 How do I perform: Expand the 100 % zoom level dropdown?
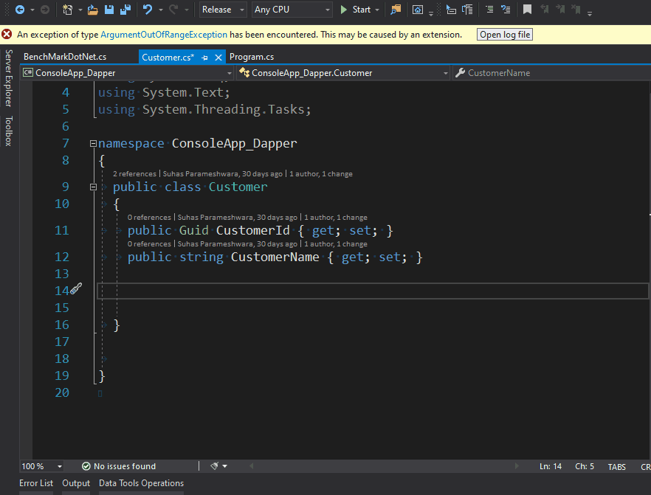tap(60, 466)
